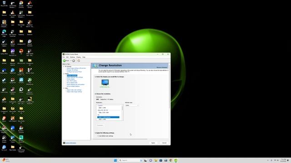Select Change resolution in task tree
The width and height of the screenshot is (291, 163).
point(72,76)
